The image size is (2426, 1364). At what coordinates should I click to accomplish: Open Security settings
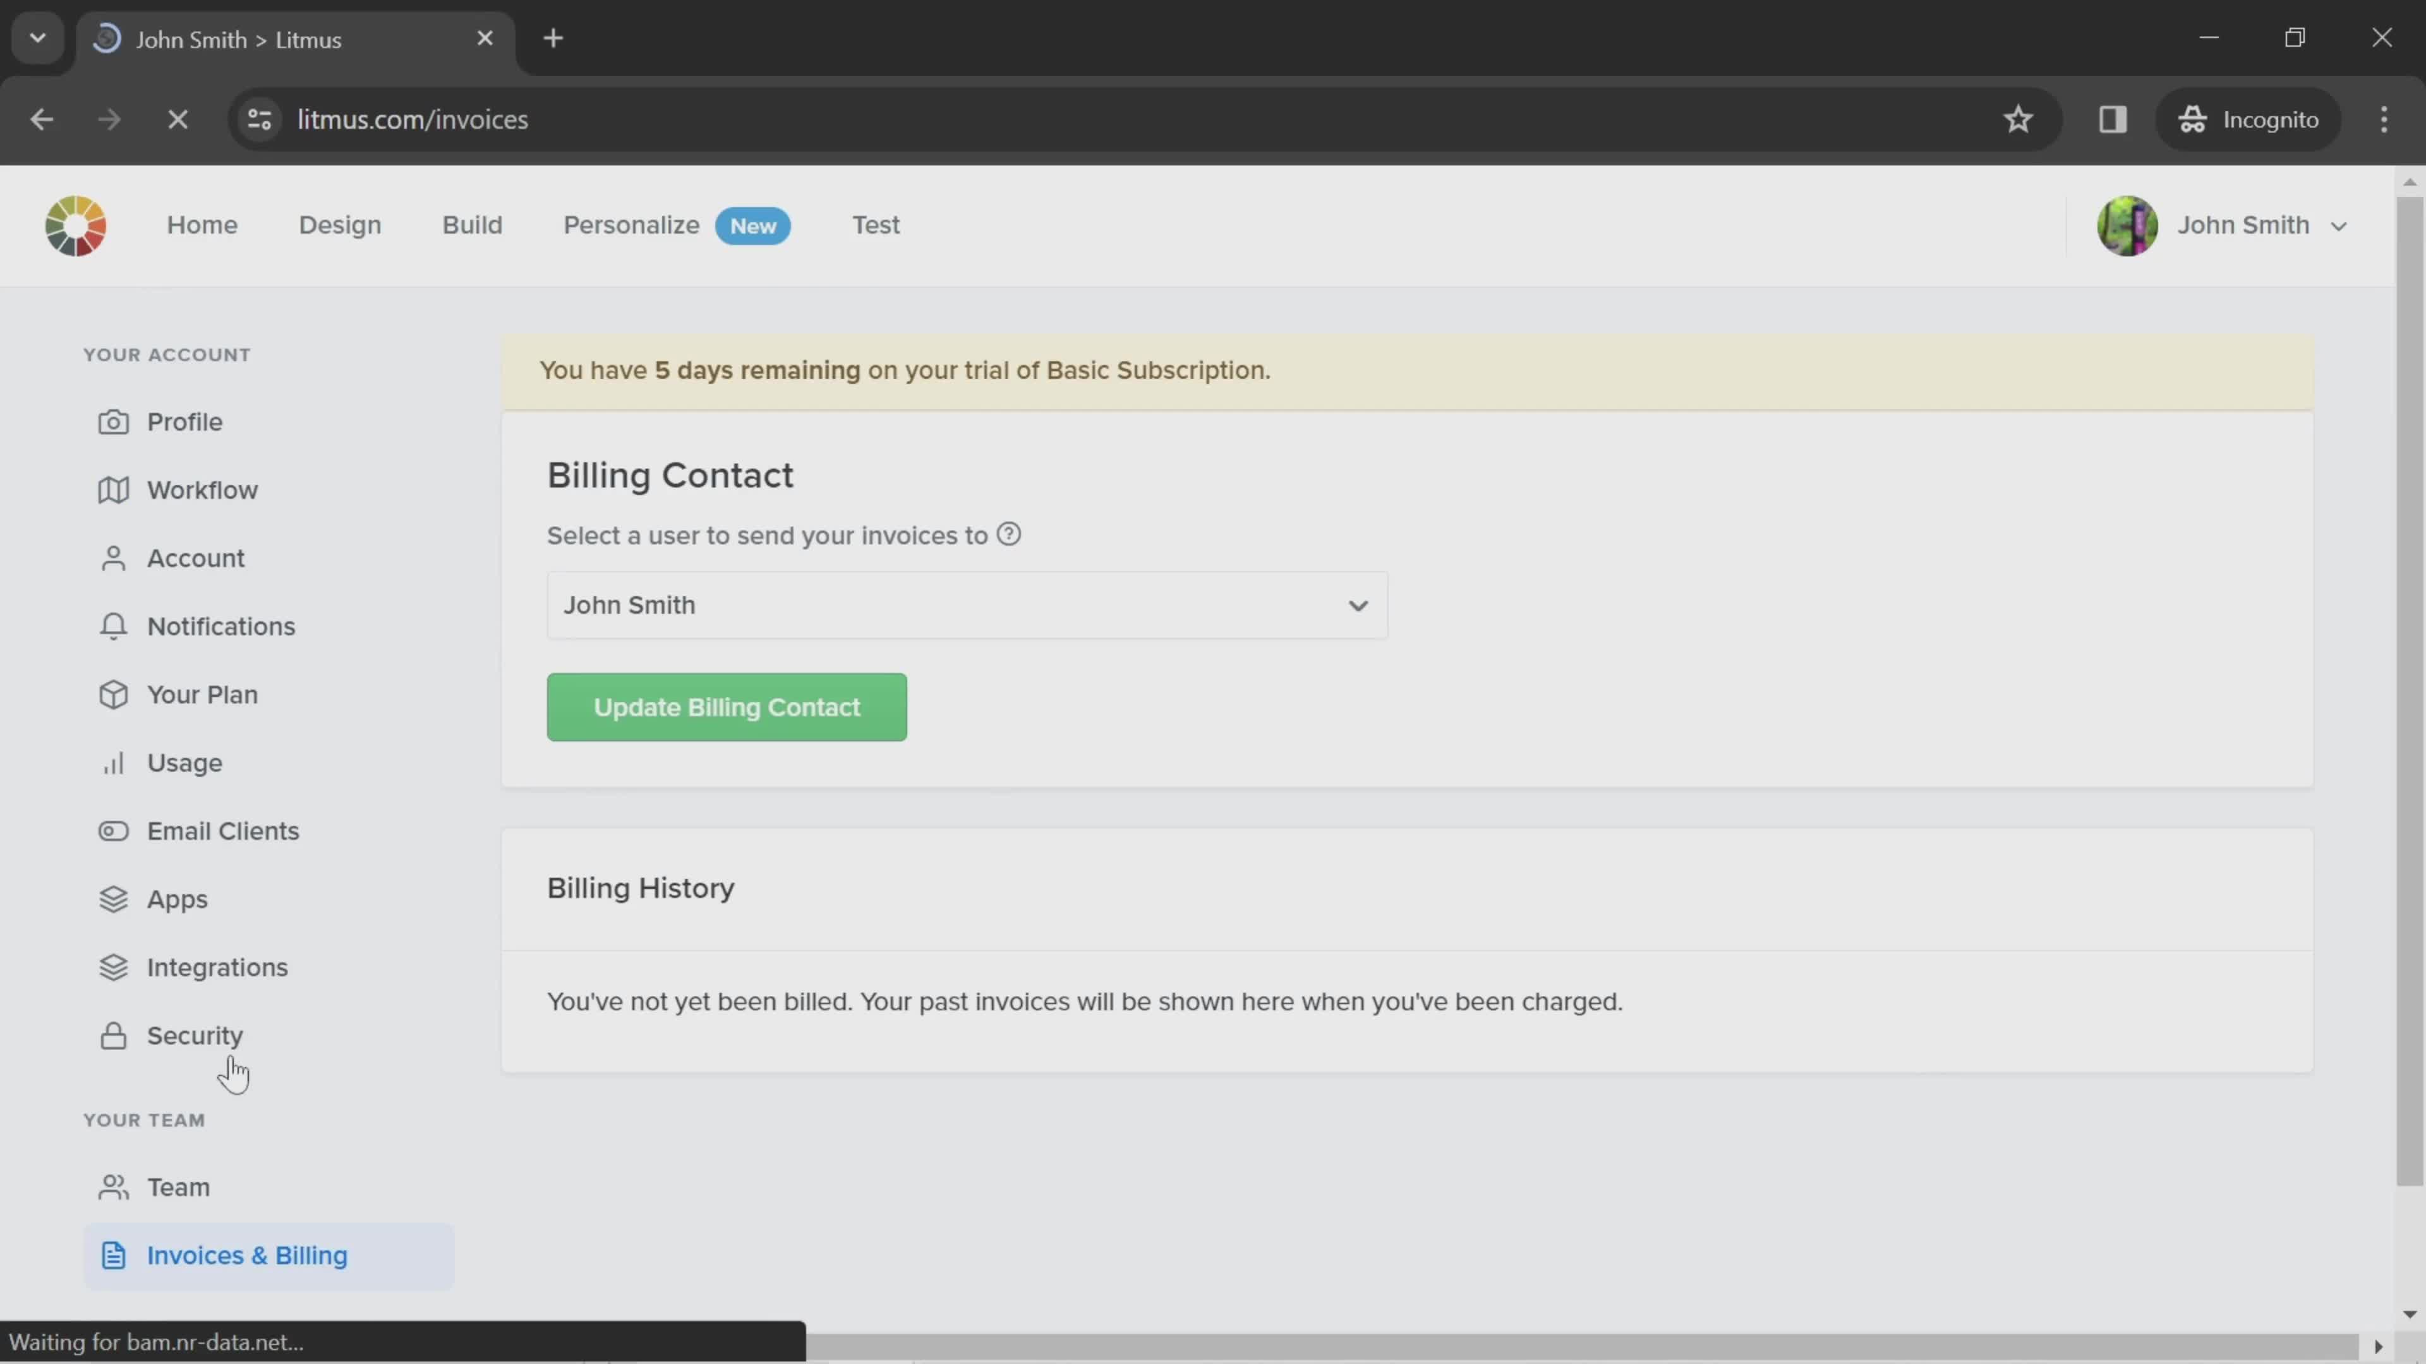click(195, 1034)
